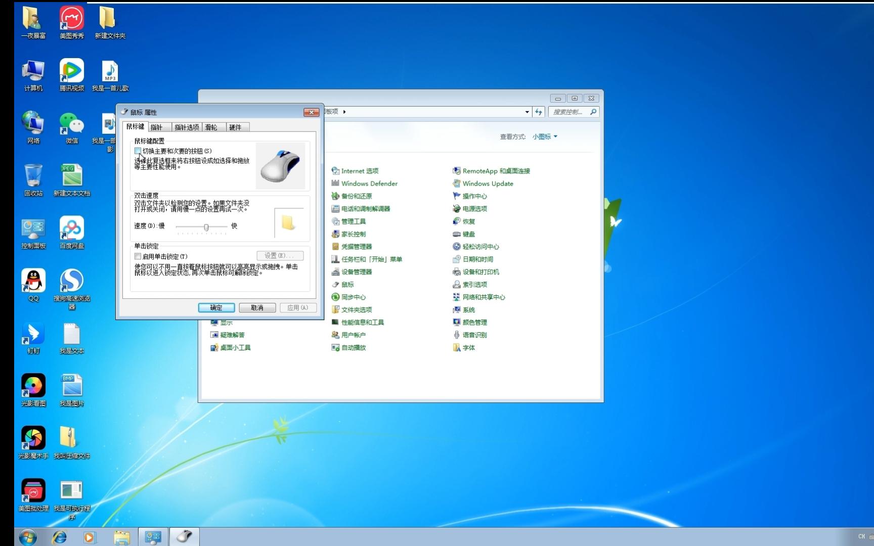The image size is (874, 546).
Task: Adjust the double-click speed slider
Action: pos(206,227)
